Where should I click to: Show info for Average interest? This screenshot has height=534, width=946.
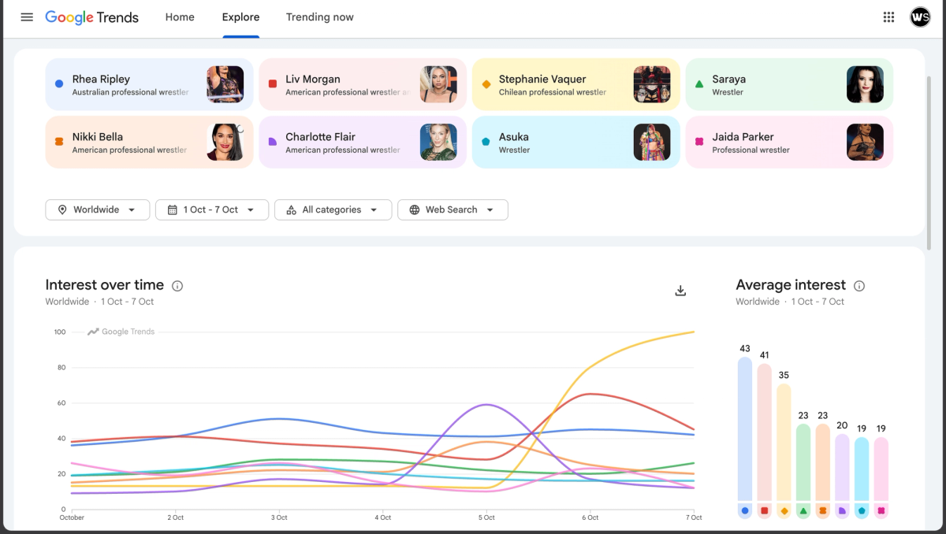859,286
